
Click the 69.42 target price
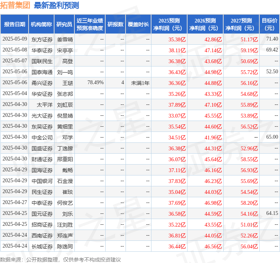272,50
